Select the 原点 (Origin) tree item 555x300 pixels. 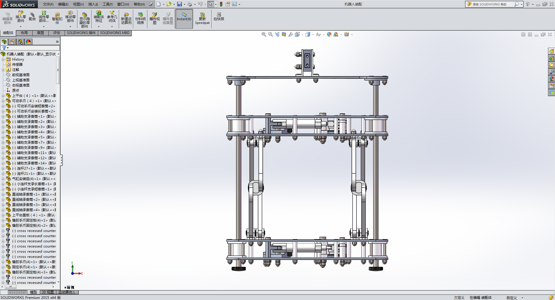point(16,91)
